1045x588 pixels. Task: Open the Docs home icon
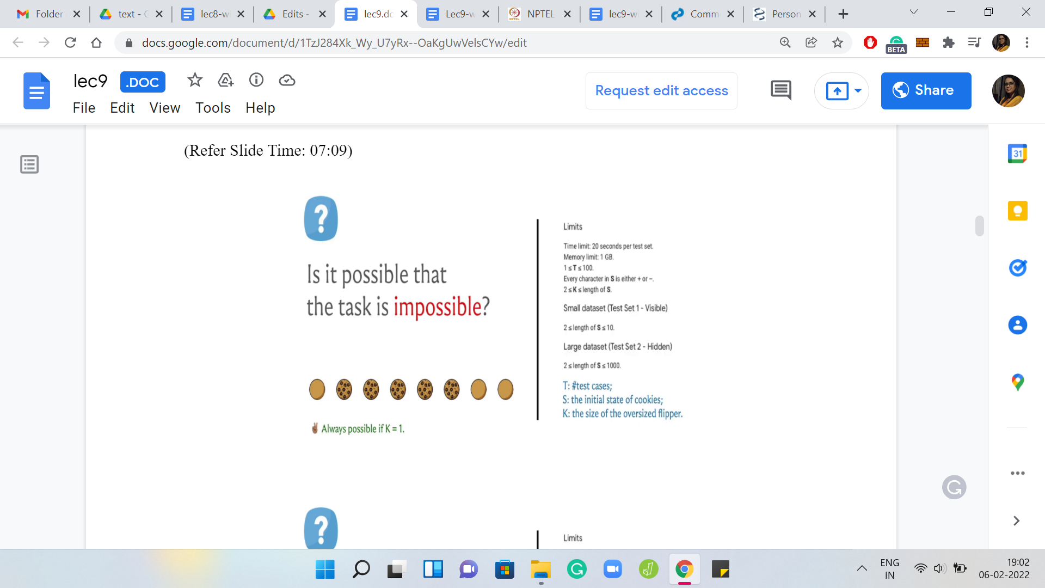(36, 91)
